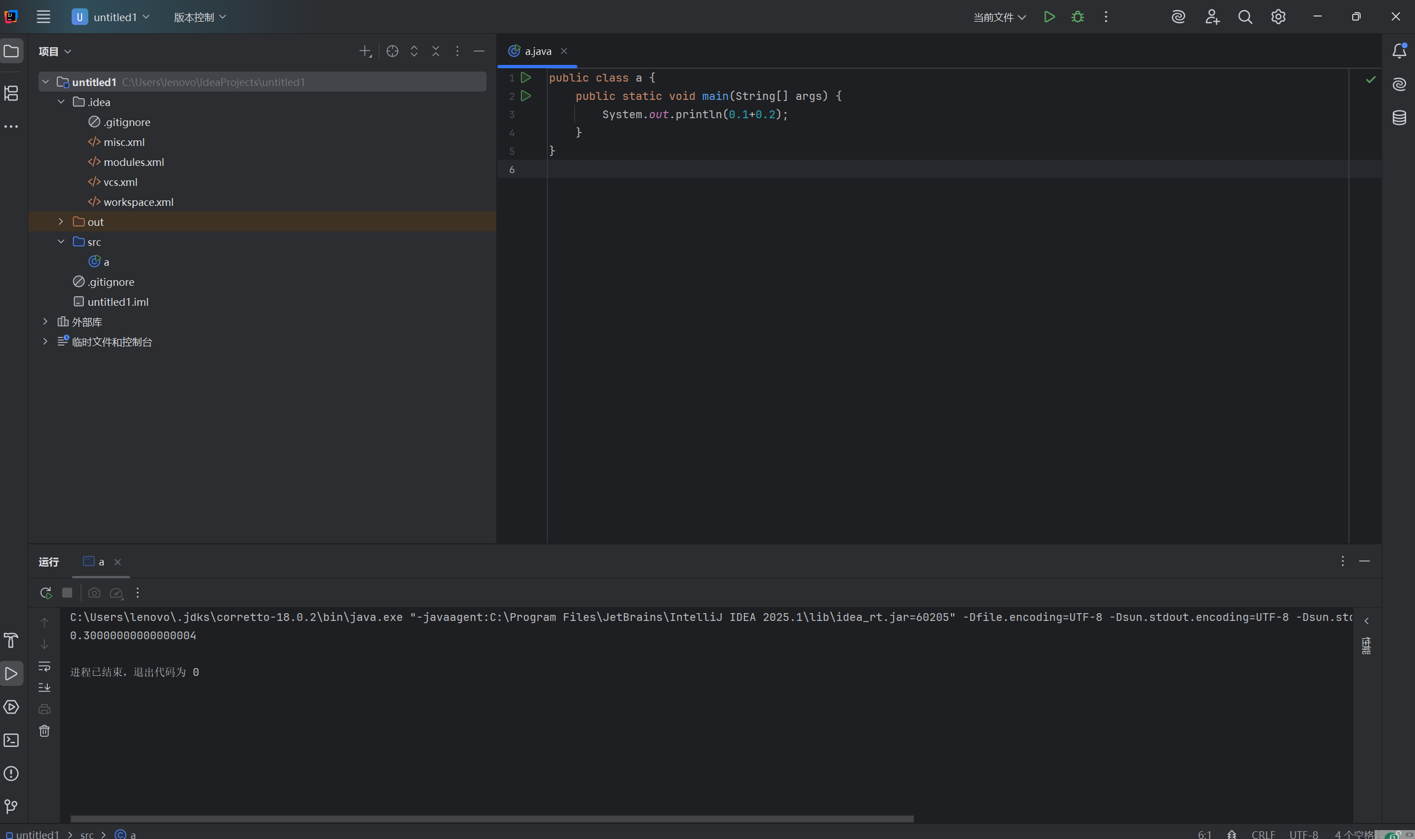Open the 当前文件 run configuration dropdown
Viewport: 1415px width, 839px height.
pyautogui.click(x=999, y=18)
